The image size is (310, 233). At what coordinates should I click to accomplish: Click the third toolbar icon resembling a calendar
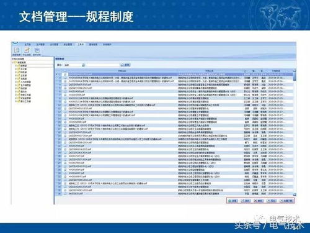coord(37,50)
